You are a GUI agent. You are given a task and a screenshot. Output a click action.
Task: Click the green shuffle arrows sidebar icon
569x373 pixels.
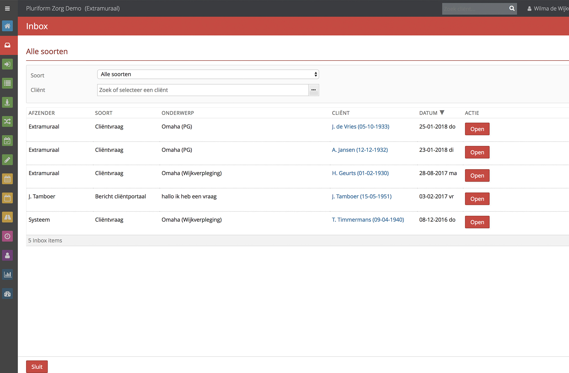[7, 121]
